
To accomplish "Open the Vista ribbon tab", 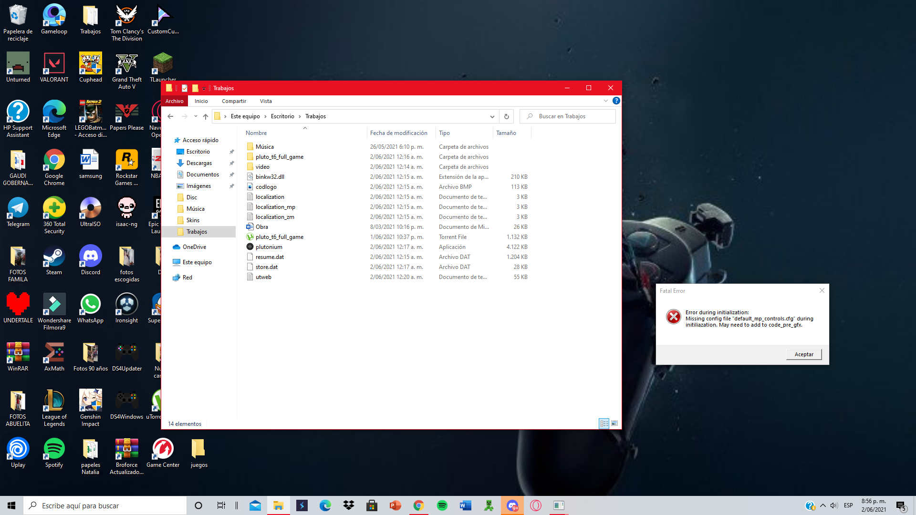I will (266, 101).
